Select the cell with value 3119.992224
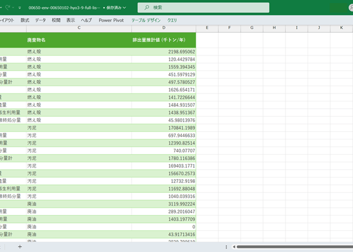 [164, 204]
